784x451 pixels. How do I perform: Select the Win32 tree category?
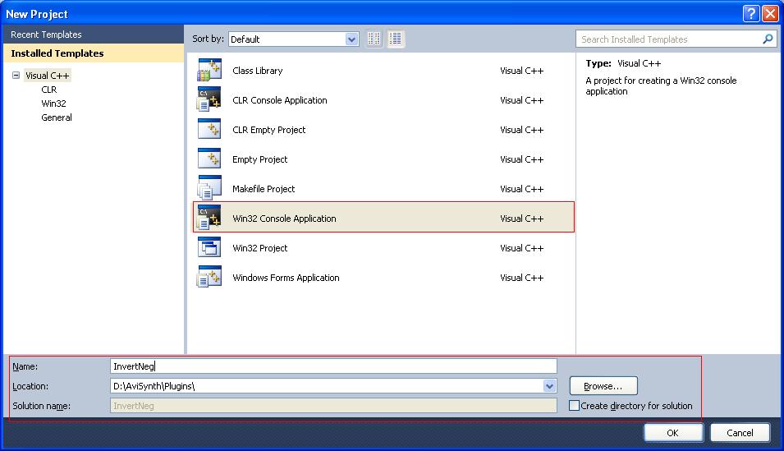(x=53, y=104)
